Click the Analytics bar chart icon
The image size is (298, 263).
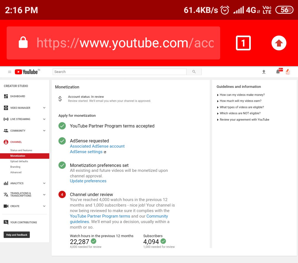pos(6,183)
